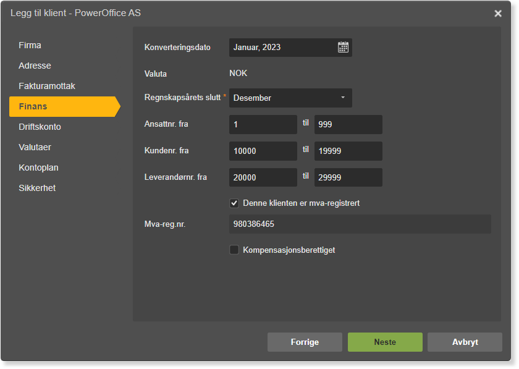
Task: Go back with the Forrige button
Action: click(305, 342)
